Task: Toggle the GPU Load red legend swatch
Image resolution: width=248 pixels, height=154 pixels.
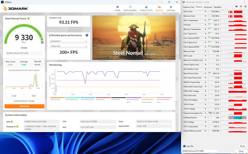Action: (x=103, y=97)
